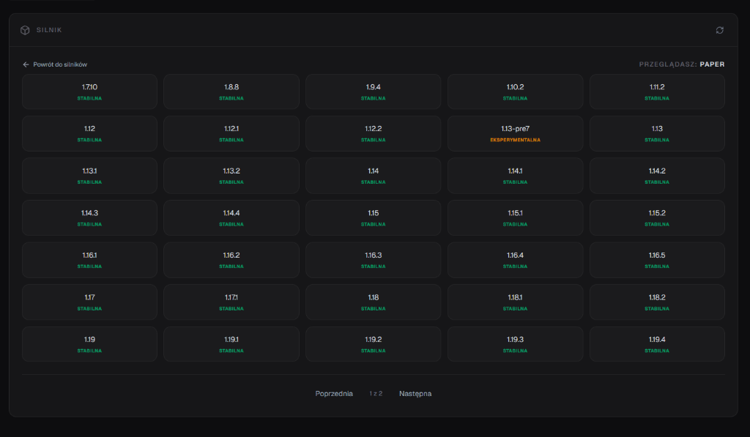Click the cube icon beside SILNIK
The image size is (750, 437).
tap(25, 30)
